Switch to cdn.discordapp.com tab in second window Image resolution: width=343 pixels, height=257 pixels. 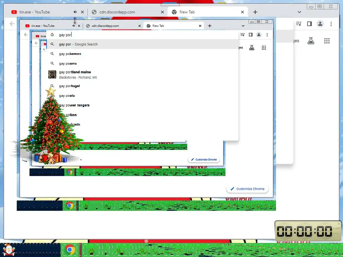105,26
